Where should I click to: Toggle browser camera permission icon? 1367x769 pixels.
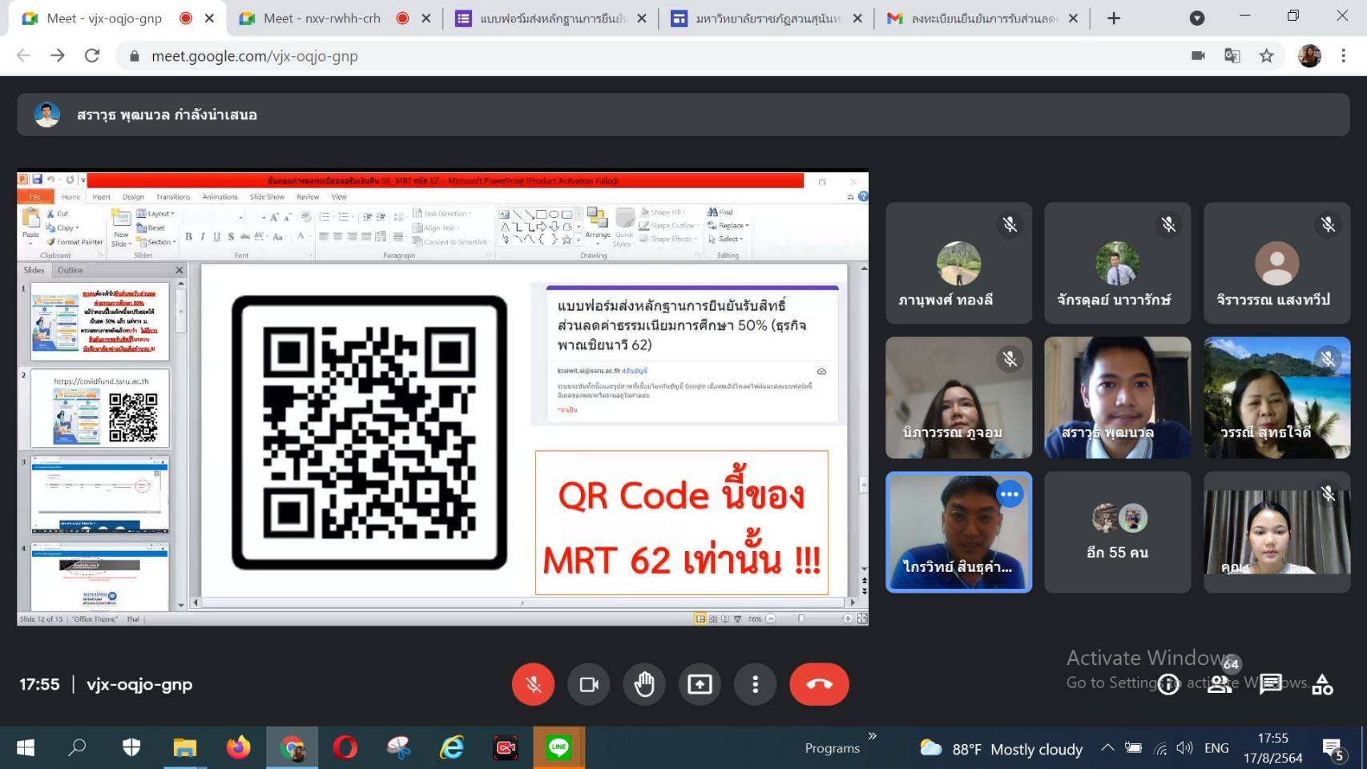tap(1198, 55)
